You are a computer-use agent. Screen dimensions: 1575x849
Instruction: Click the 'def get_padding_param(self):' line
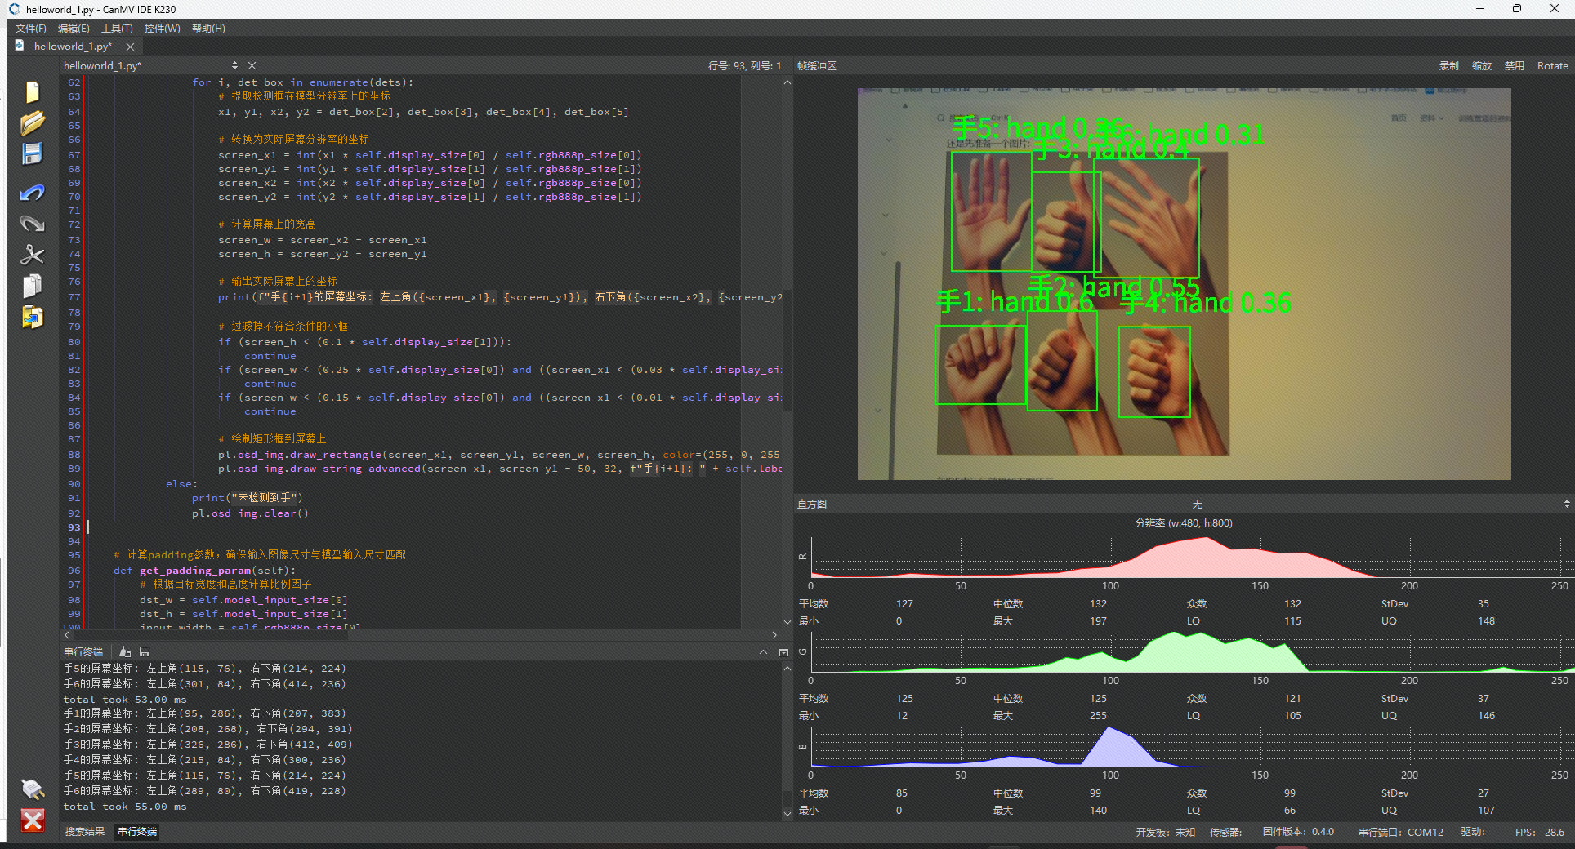click(x=204, y=570)
